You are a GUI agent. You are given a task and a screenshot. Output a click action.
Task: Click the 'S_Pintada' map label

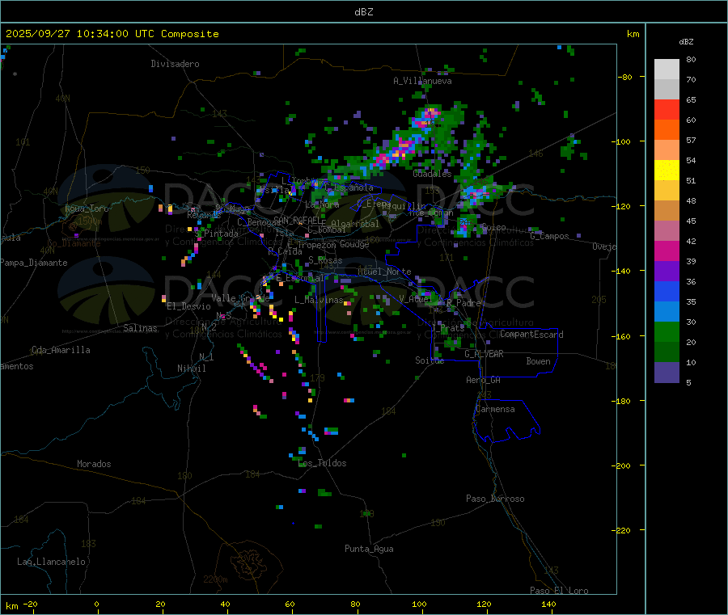216,234
